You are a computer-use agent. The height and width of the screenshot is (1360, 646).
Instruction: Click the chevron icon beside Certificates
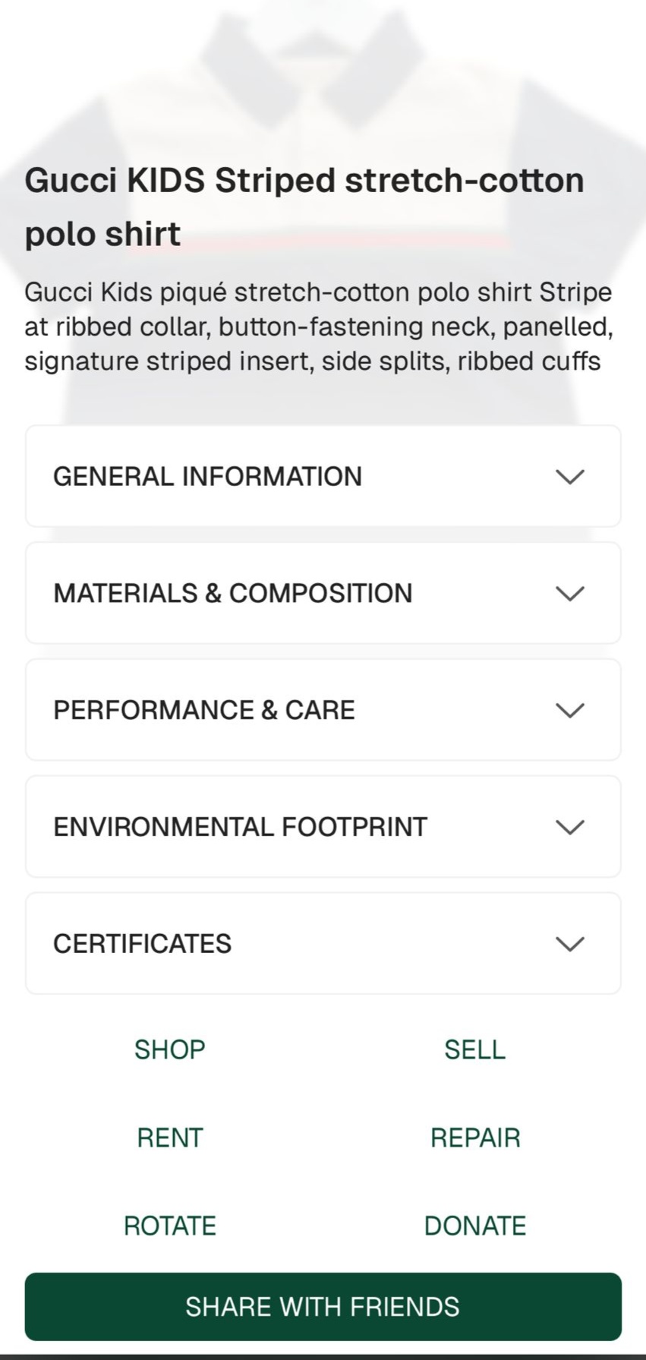point(569,944)
